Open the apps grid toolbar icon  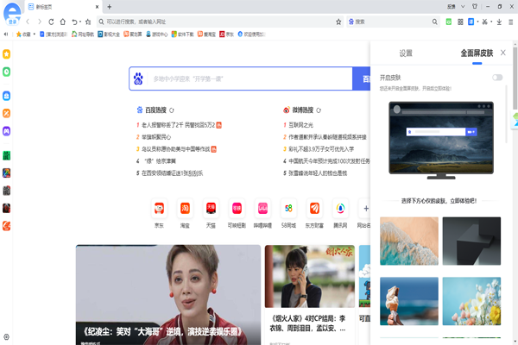coord(460,22)
